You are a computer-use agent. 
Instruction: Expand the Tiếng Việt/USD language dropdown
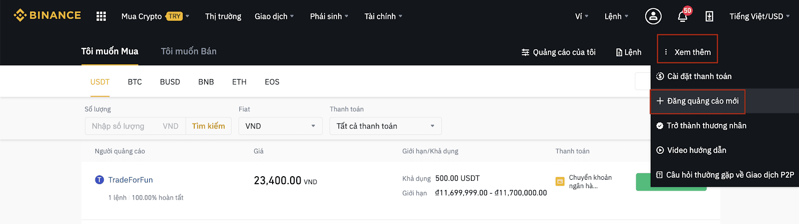tap(760, 16)
